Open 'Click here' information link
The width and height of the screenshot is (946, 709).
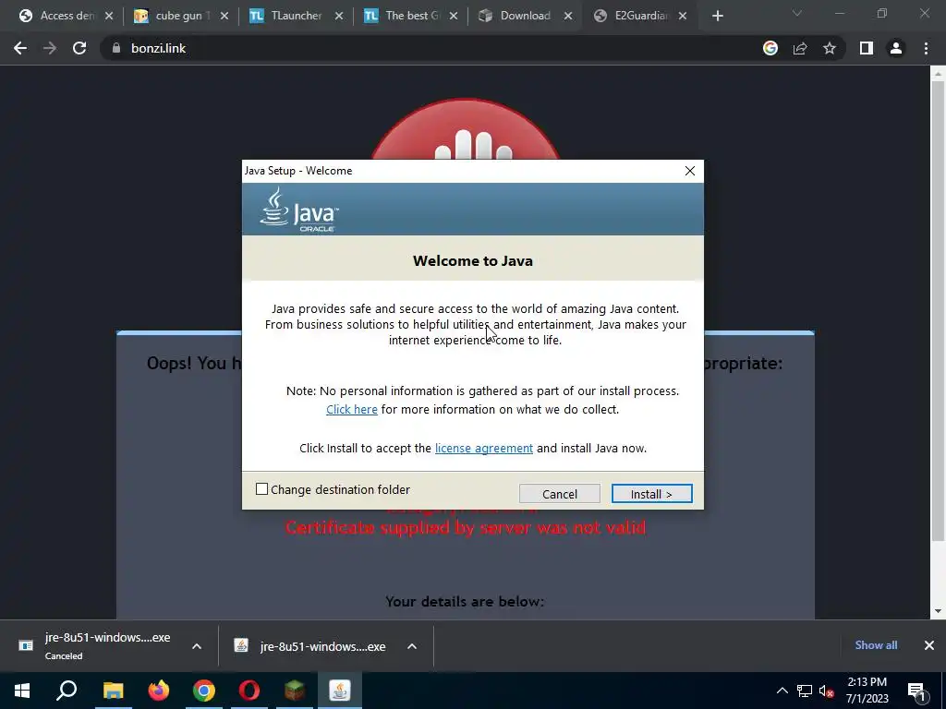352,409
